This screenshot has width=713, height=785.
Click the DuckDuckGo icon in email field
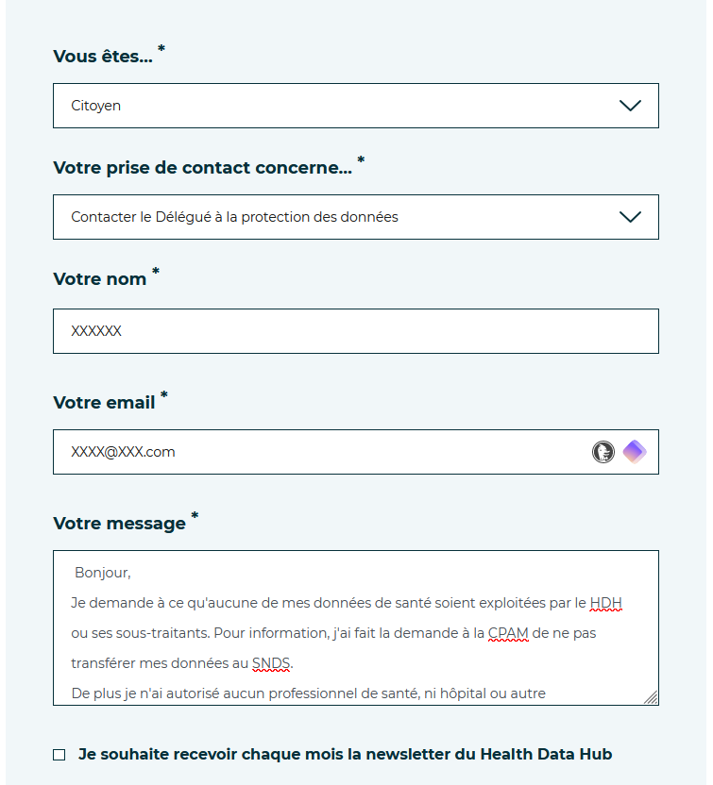coord(603,452)
